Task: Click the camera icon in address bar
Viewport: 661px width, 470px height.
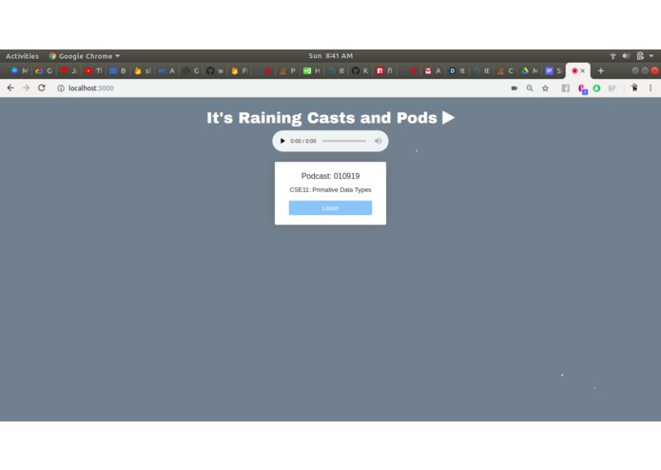Action: (x=515, y=88)
